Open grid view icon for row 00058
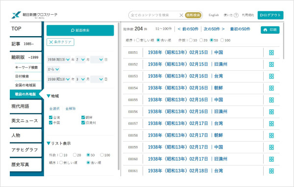Screen dimensions: 294x187 tap(271, 135)
